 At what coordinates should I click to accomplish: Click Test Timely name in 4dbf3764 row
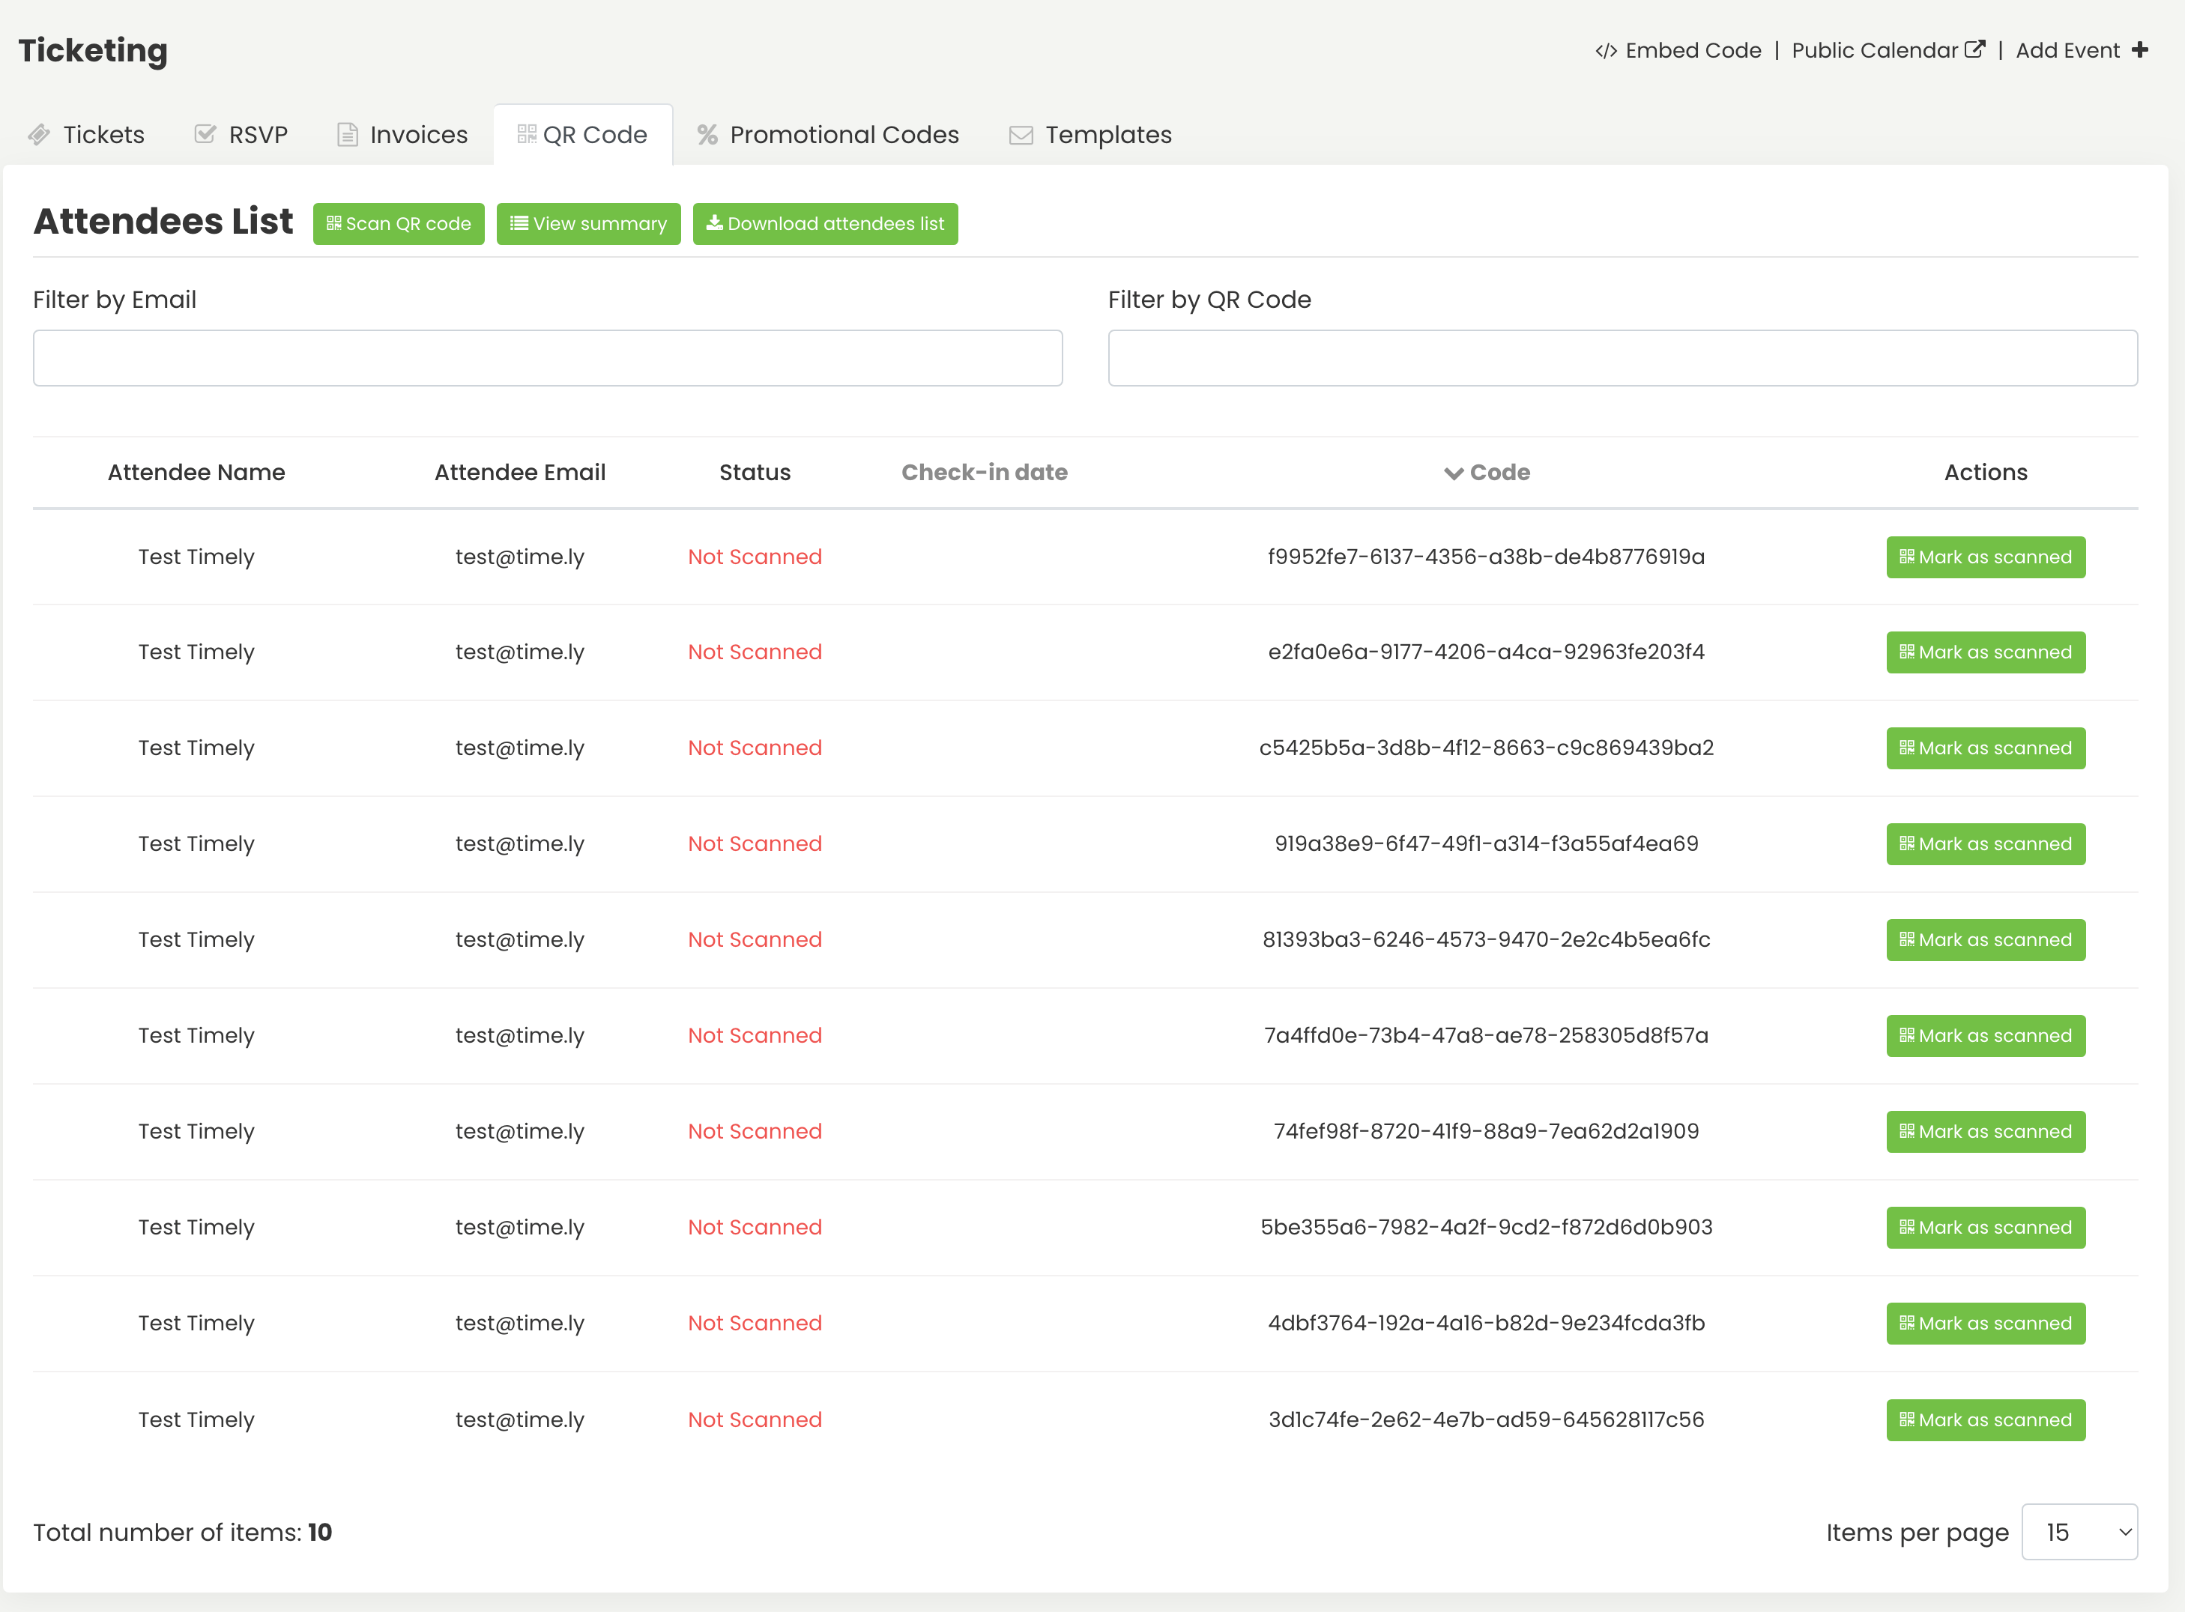click(196, 1323)
